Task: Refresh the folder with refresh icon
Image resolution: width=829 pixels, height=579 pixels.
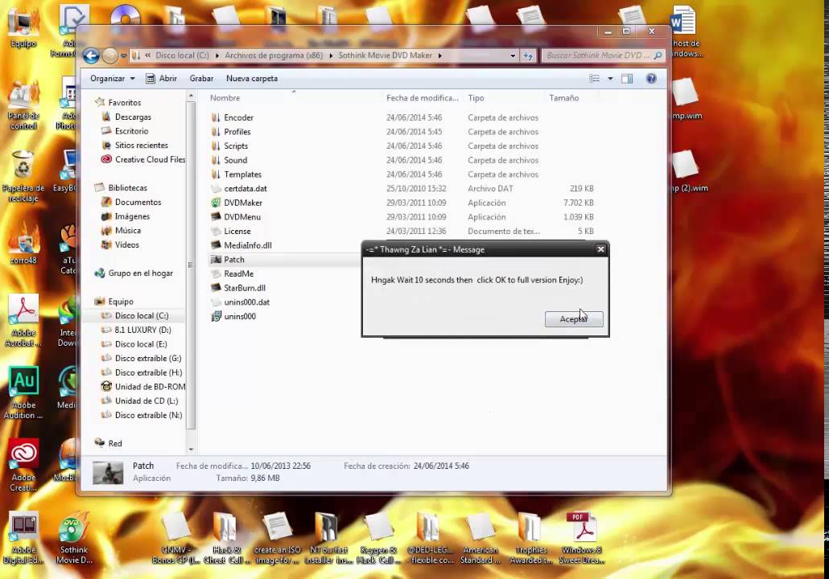Action: point(528,55)
